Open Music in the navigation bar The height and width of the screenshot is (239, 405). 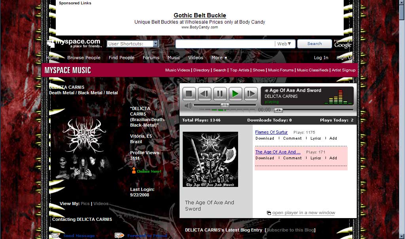[174, 58]
